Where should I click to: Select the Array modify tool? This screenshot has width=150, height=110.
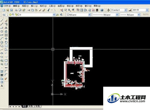point(6,35)
